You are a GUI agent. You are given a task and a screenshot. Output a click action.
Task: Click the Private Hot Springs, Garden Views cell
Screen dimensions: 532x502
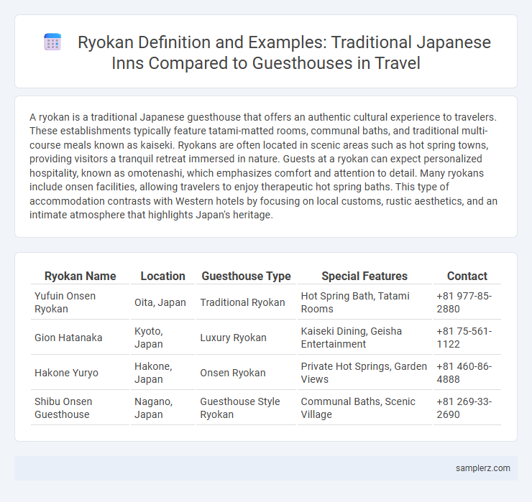coord(364,373)
